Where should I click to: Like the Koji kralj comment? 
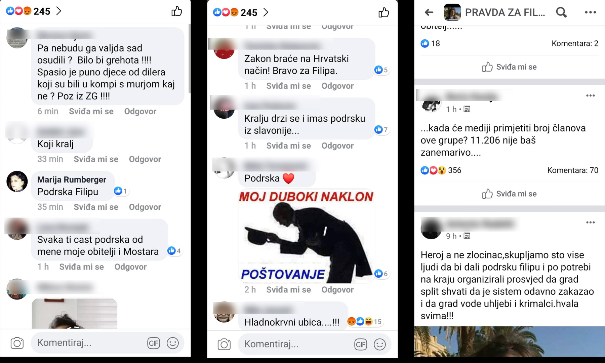(96, 159)
